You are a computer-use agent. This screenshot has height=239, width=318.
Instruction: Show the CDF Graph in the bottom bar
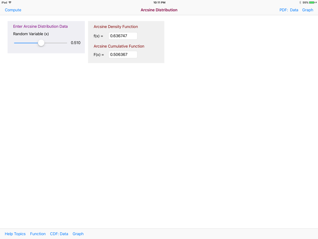pyautogui.click(x=78, y=234)
